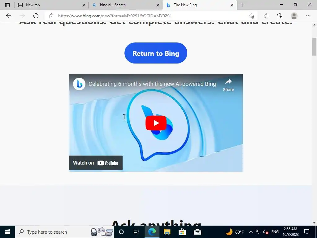Open Mail app on the taskbar
Image resolution: width=317 pixels, height=238 pixels.
click(x=197, y=232)
